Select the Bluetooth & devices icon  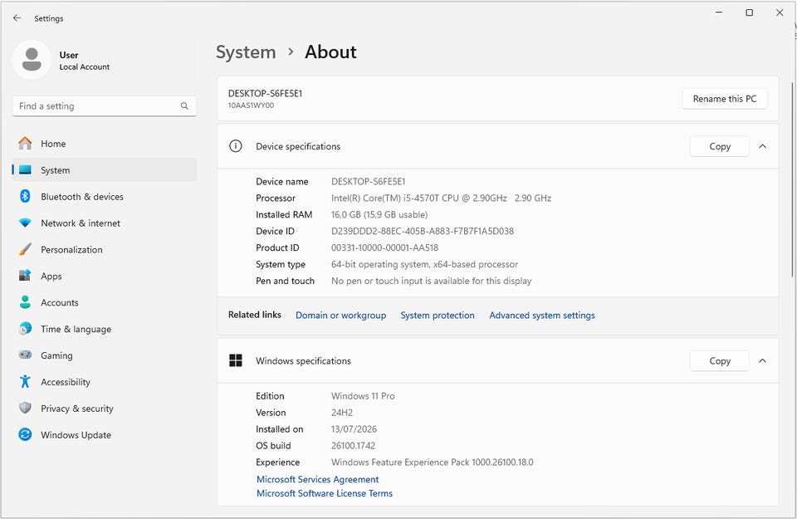pos(25,196)
